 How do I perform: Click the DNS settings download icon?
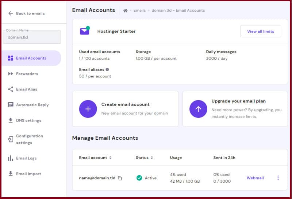pos(11,120)
